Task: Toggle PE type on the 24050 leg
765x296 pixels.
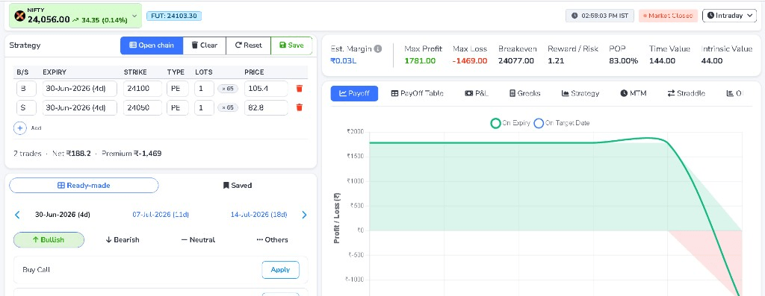Action: (177, 107)
